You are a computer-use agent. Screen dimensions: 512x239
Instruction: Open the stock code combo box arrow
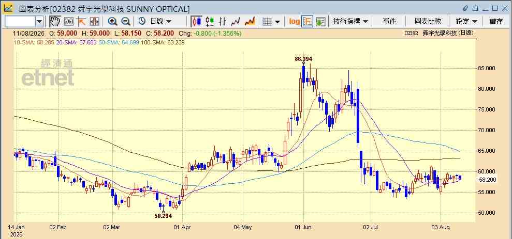[x=39, y=22]
